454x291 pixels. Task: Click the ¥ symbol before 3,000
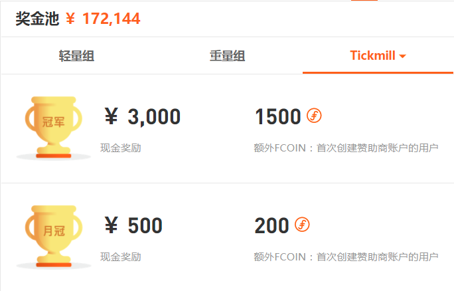tap(112, 116)
